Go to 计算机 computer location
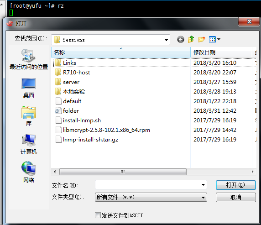This screenshot has width=261, height=225. click(x=29, y=144)
